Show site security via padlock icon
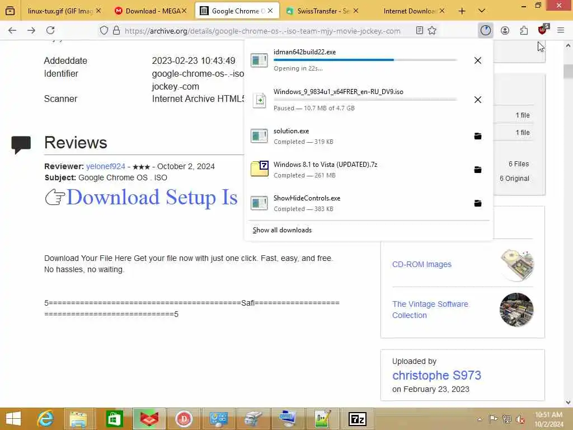Viewport: 573px width, 430px height. pyautogui.click(x=116, y=30)
